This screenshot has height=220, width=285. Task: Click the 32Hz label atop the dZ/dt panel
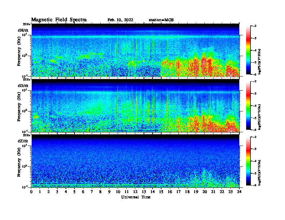(x=27, y=135)
